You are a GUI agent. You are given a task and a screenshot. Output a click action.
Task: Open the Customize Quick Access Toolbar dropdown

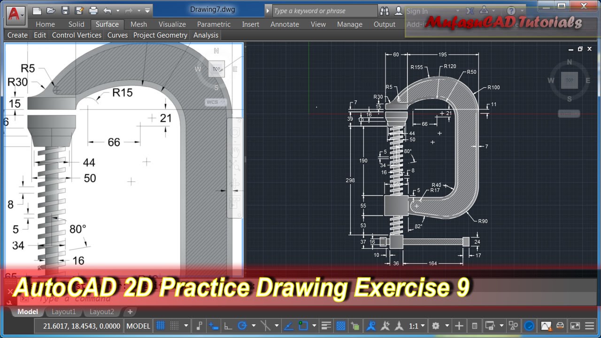[x=148, y=10]
